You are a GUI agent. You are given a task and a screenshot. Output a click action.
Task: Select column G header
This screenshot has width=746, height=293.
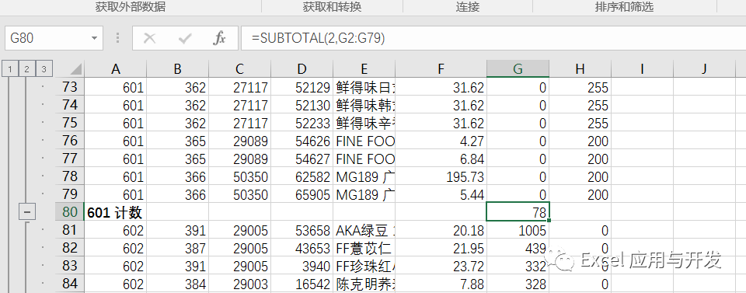click(518, 69)
